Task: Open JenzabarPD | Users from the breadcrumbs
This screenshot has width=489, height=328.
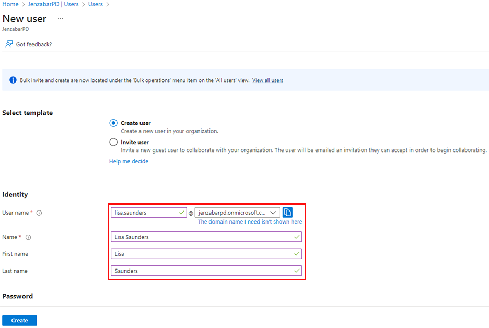Action: click(53, 4)
